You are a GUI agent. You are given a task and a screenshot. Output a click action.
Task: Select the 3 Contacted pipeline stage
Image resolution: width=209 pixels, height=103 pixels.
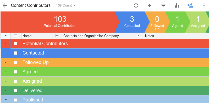tap(132, 22)
